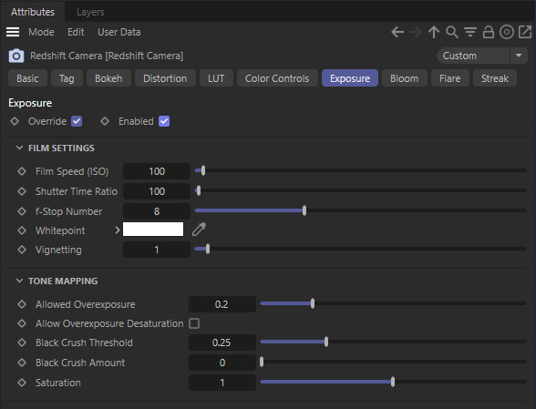Uncheck the Override checkbox
Viewport: 536px width, 409px height.
(x=77, y=121)
